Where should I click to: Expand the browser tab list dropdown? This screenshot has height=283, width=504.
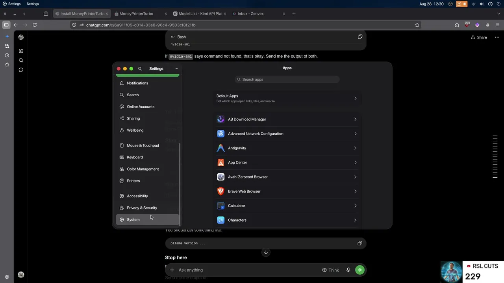pos(498,14)
